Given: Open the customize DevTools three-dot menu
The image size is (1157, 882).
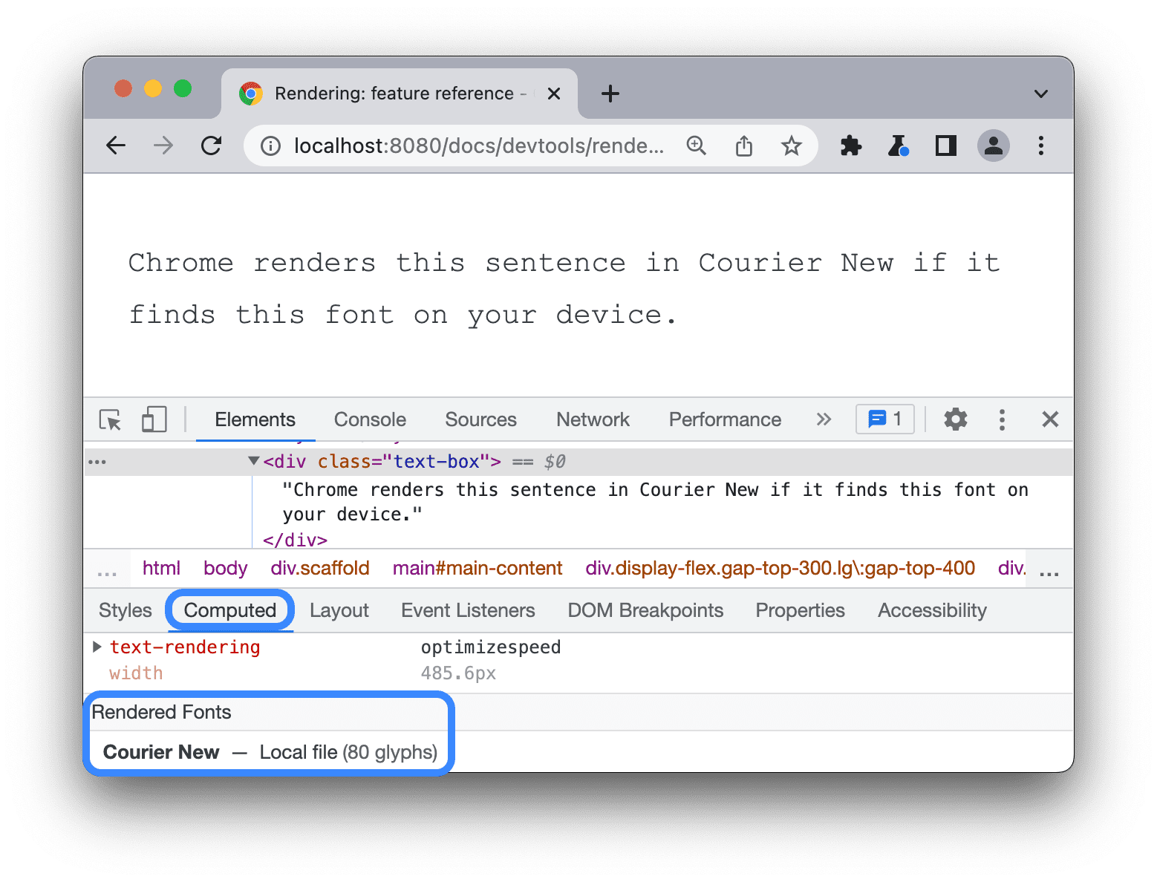Looking at the screenshot, I should click(1002, 419).
